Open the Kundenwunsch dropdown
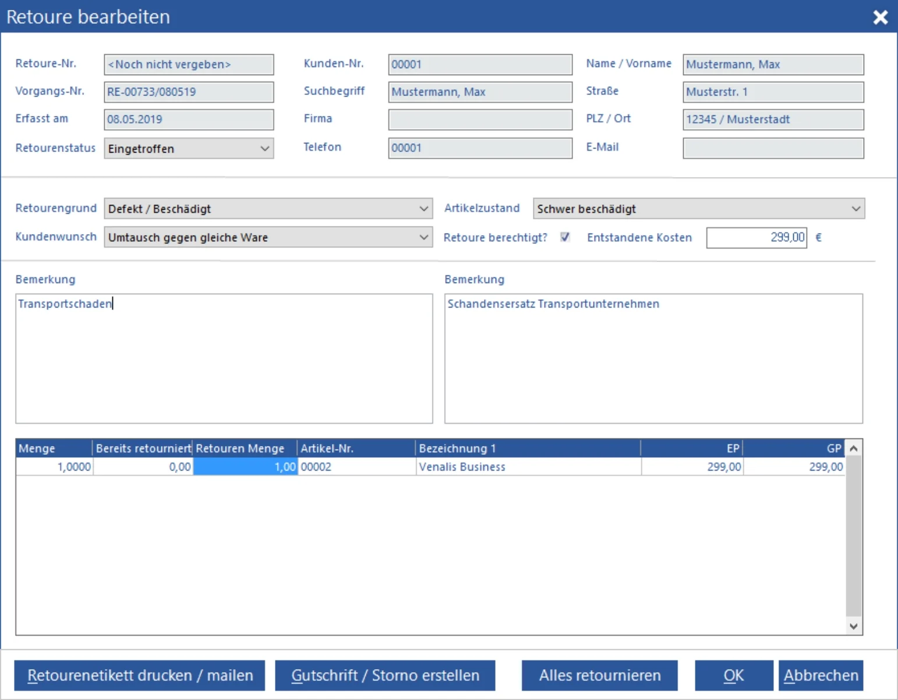898x700 pixels. tap(268, 237)
